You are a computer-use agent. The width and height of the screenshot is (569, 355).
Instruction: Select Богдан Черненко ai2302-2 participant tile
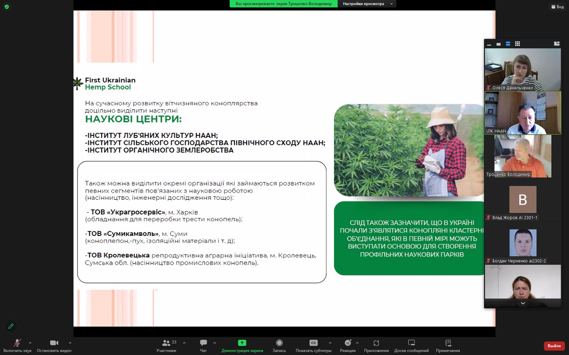click(523, 243)
